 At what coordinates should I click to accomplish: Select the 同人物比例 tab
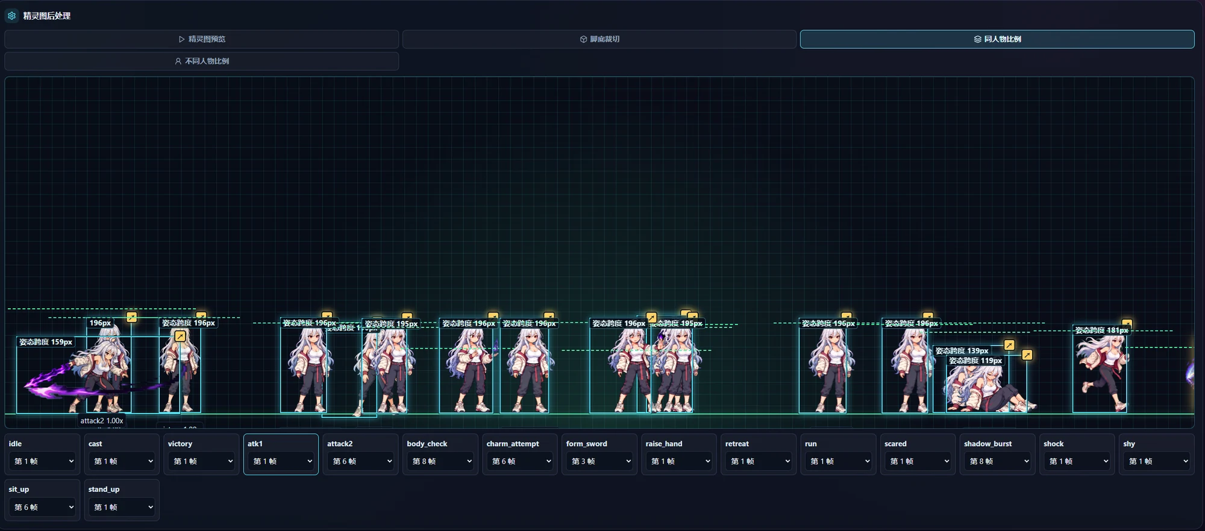point(997,39)
